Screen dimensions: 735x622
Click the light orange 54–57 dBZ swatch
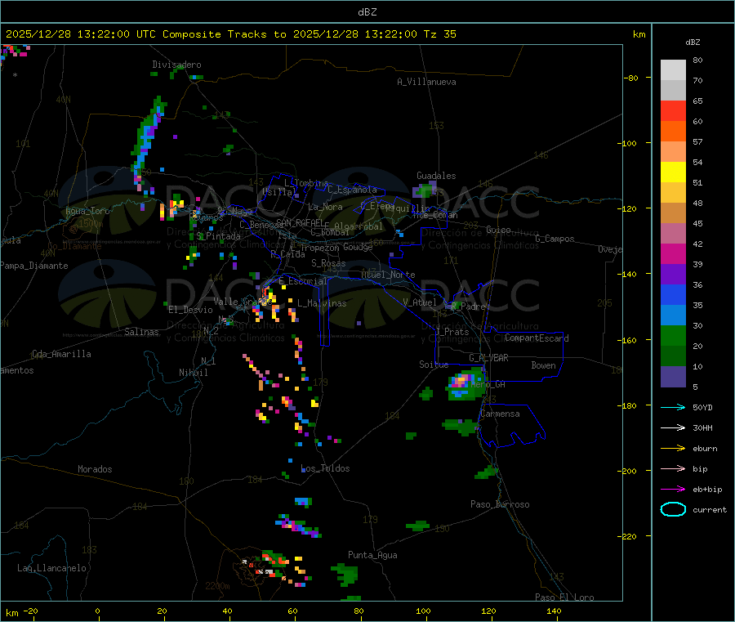pos(673,151)
